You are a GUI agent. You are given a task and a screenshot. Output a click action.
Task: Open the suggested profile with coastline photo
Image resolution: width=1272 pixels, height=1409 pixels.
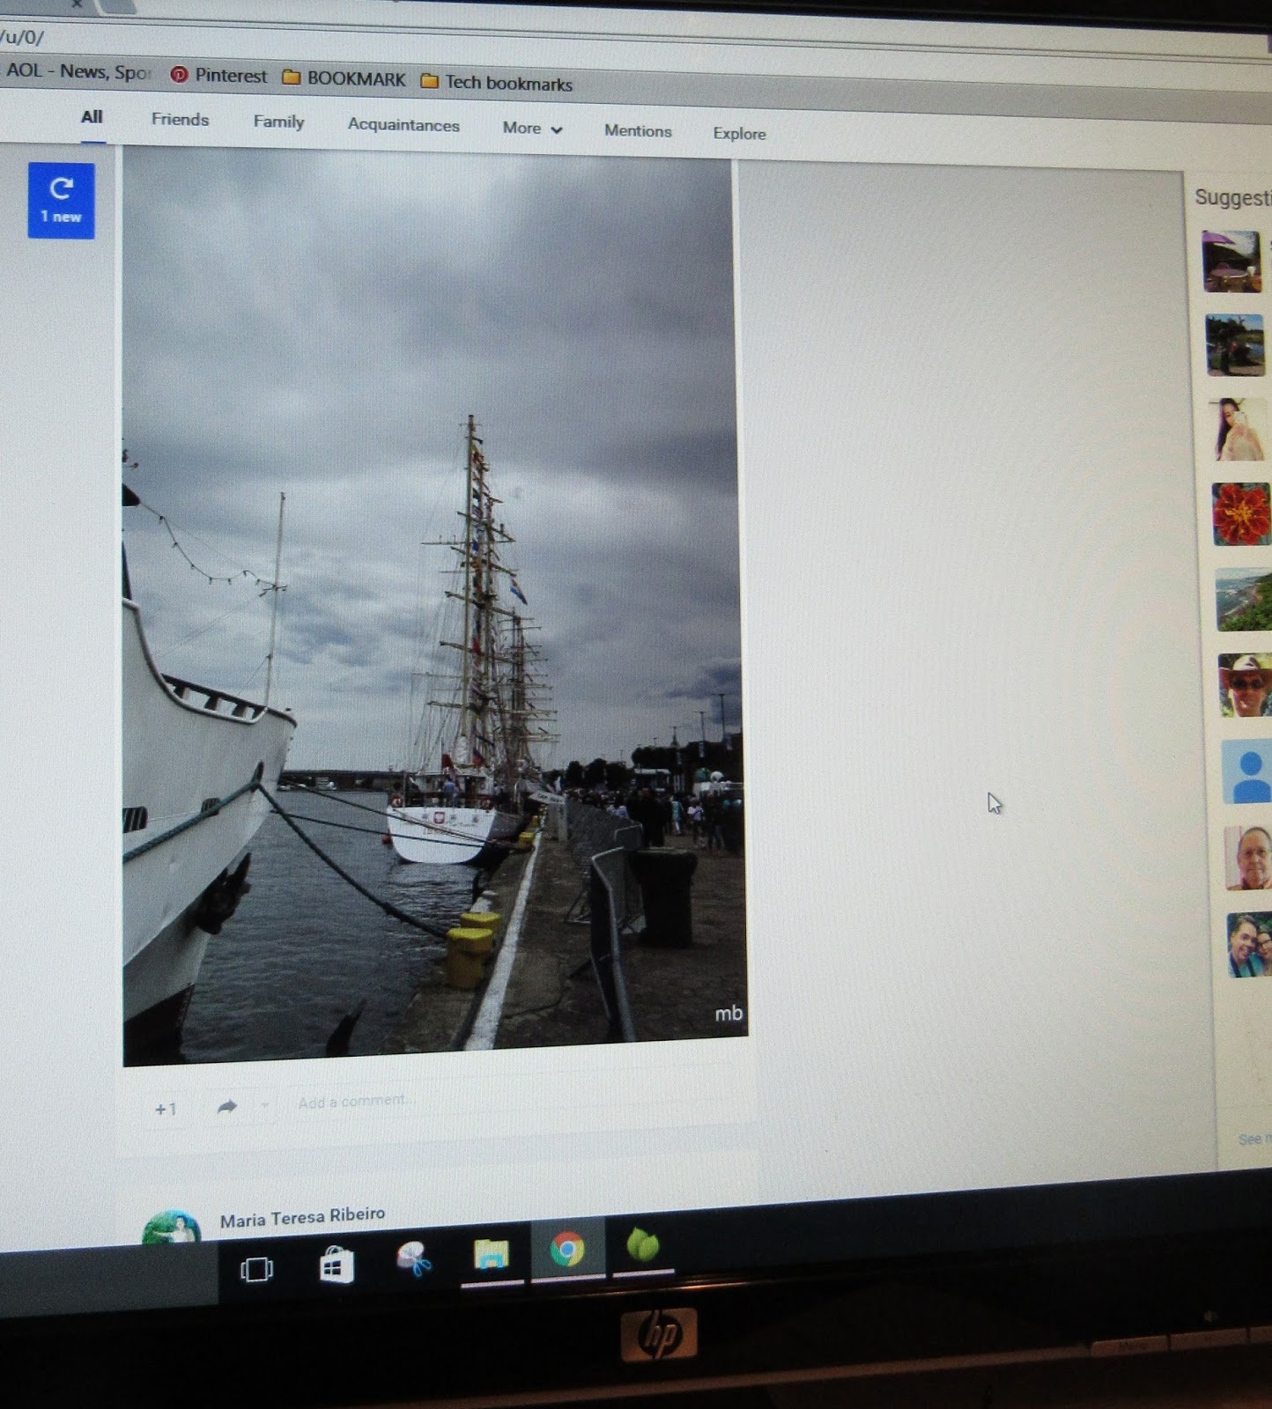click(x=1245, y=599)
